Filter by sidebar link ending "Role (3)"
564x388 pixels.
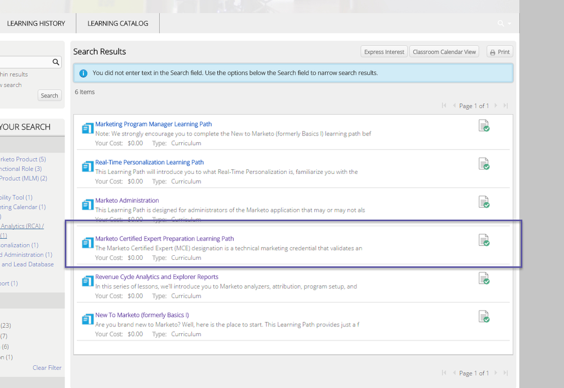point(21,169)
